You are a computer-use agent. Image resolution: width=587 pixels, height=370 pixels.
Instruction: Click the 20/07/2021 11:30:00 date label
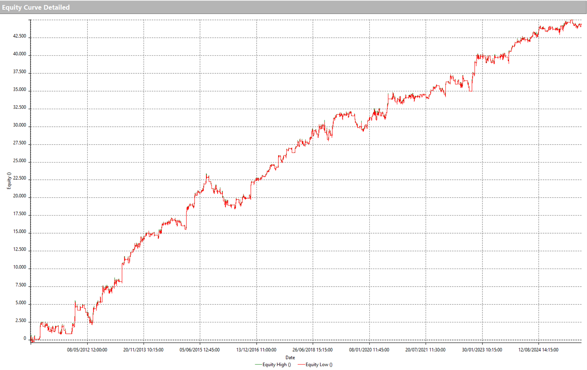coord(425,350)
